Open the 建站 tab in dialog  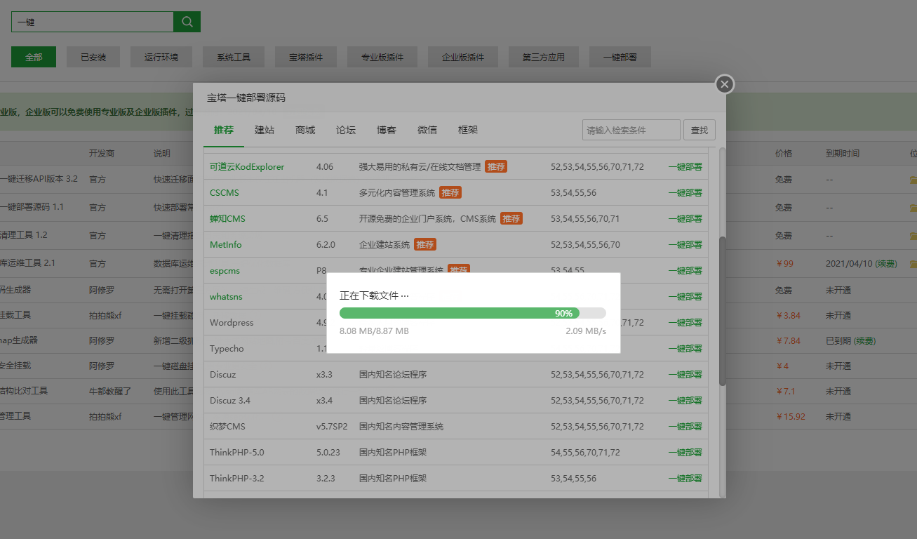pos(265,130)
